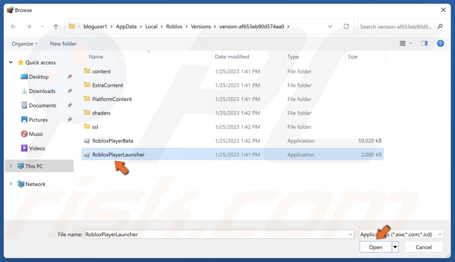Expand the Open button split arrow
This screenshot has width=455, height=262.
tap(395, 247)
